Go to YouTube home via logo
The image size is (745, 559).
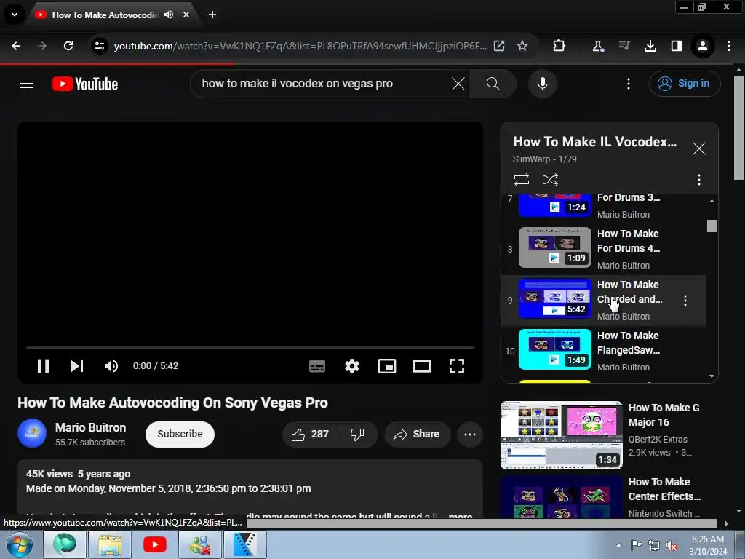point(85,84)
